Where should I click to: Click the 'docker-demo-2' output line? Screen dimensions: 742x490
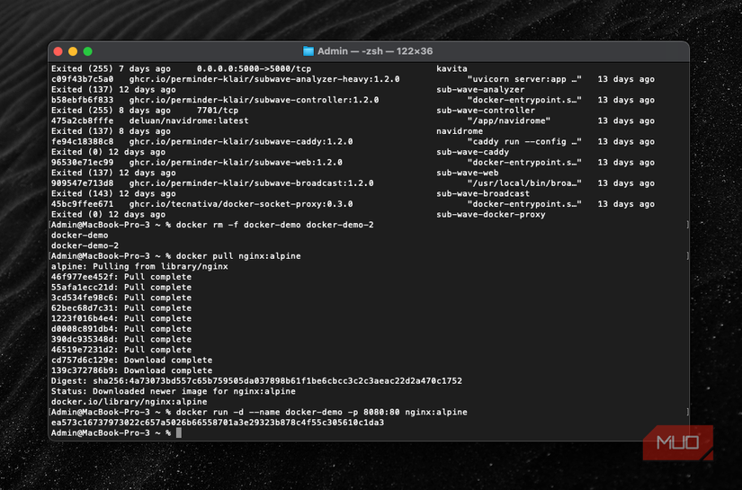[85, 245]
